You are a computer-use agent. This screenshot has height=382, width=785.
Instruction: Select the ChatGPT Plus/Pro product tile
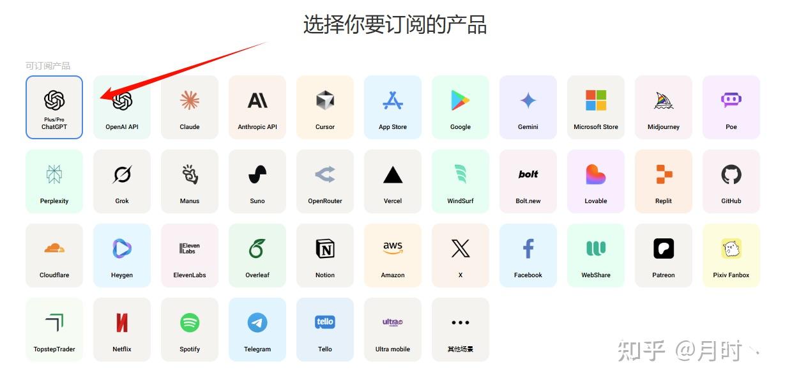pos(54,107)
